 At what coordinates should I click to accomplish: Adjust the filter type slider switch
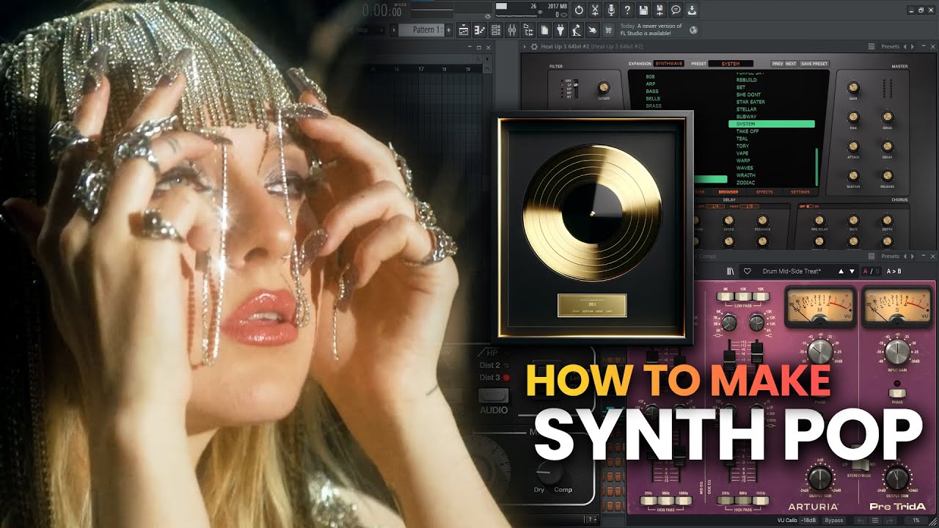tap(576, 88)
